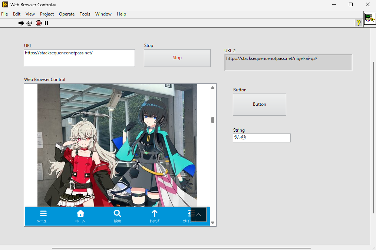The width and height of the screenshot is (376, 250).
Task: Click the URL 2 indicator field
Action: [288, 62]
